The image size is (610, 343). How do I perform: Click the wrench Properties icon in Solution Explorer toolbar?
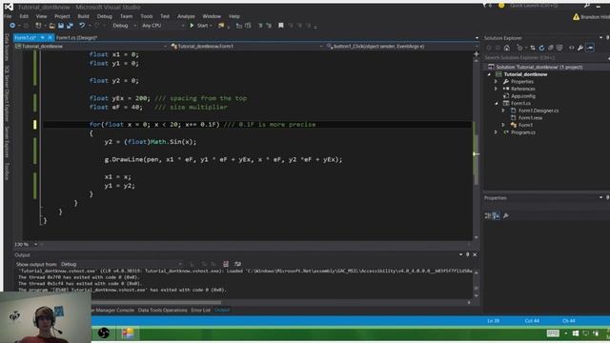tap(580, 48)
